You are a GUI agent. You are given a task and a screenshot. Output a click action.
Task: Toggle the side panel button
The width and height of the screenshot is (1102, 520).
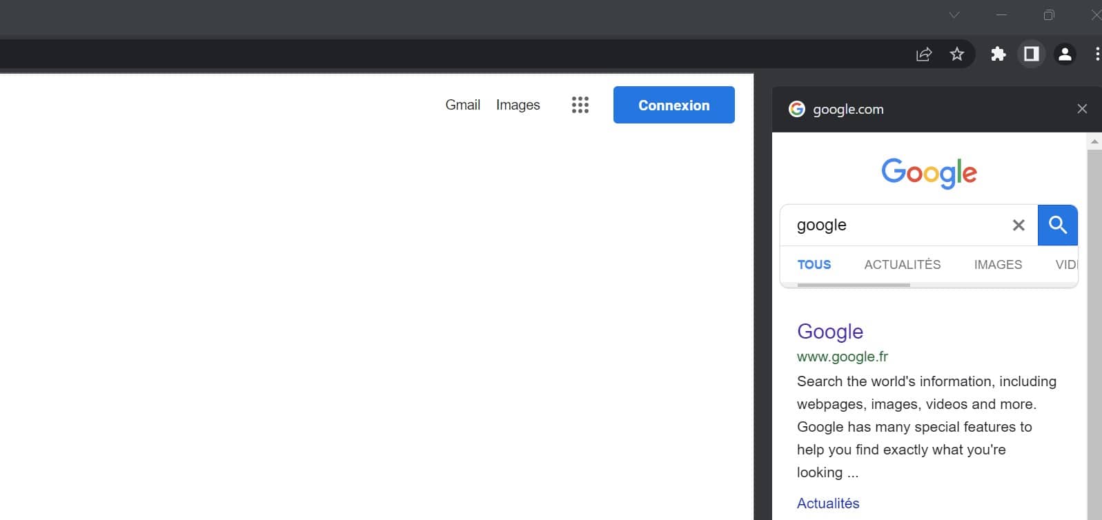(x=1031, y=54)
